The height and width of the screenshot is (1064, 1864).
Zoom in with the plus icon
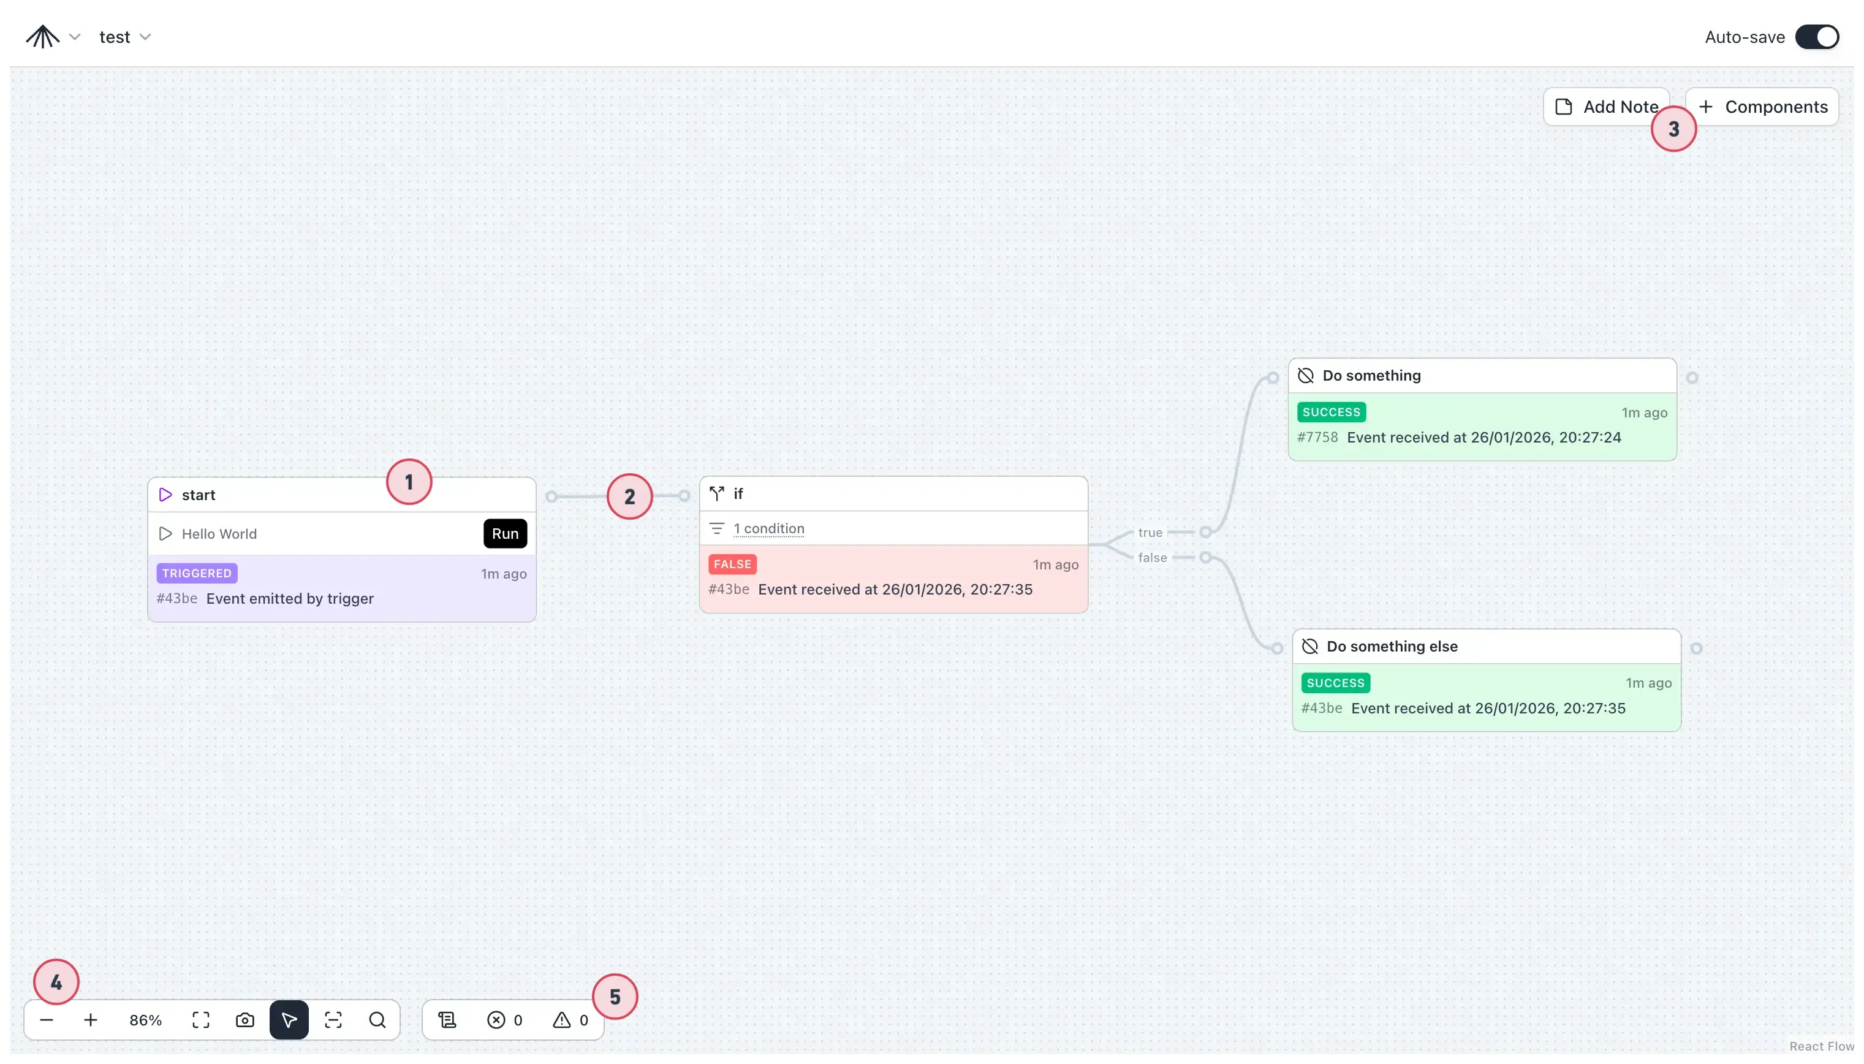pyautogui.click(x=91, y=1019)
